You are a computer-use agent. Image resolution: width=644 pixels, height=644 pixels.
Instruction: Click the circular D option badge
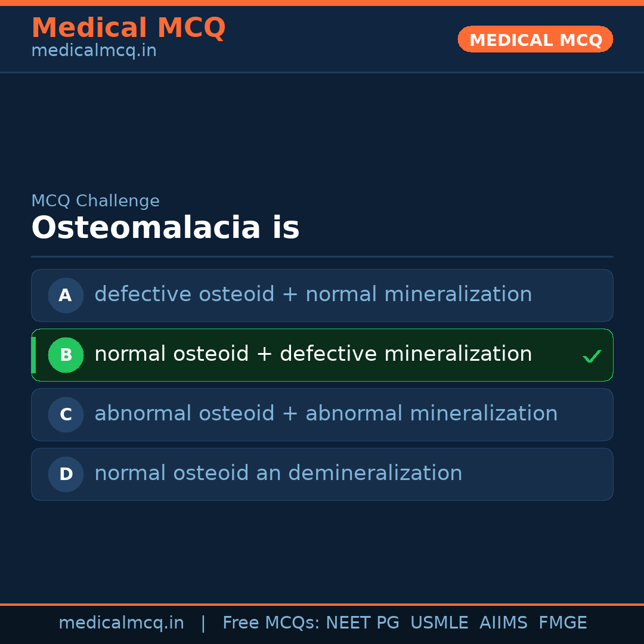click(x=66, y=474)
